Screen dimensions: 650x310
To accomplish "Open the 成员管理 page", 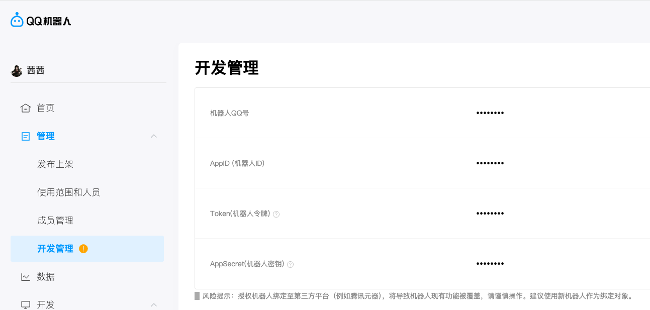I will coord(55,220).
